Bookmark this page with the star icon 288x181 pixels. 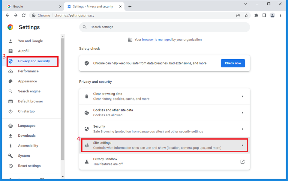tap(246, 15)
